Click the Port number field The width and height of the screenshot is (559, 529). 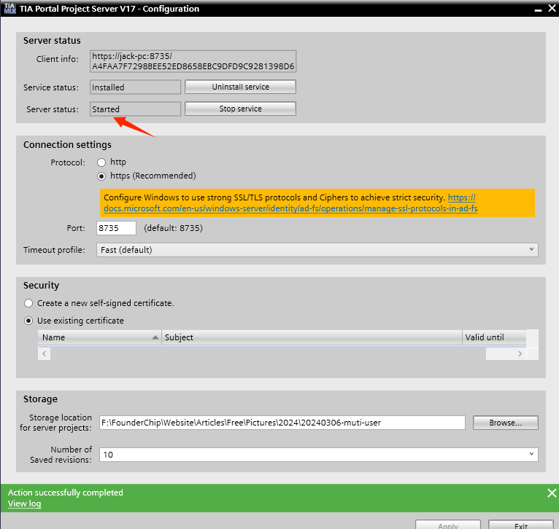[x=116, y=228]
